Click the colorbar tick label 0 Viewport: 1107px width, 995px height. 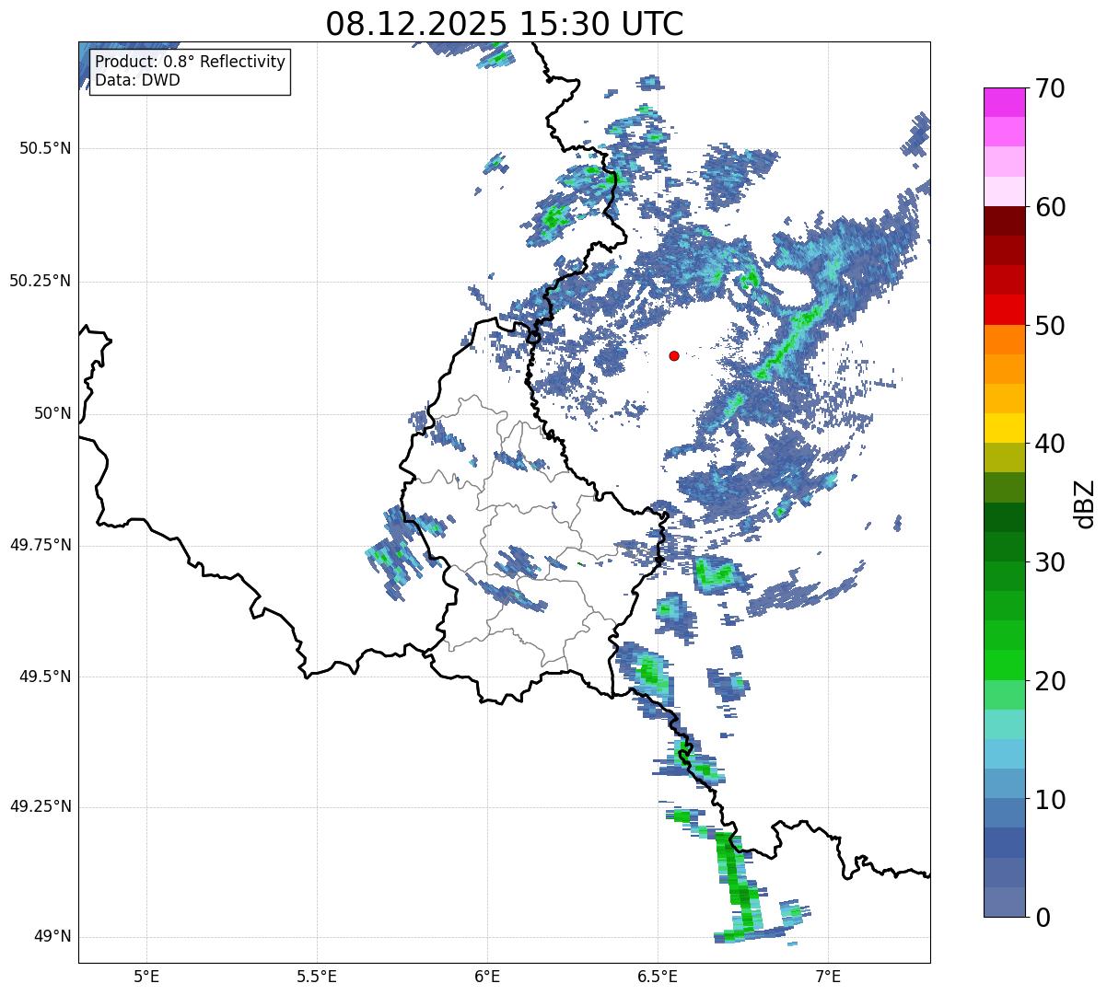pyautogui.click(x=1042, y=917)
